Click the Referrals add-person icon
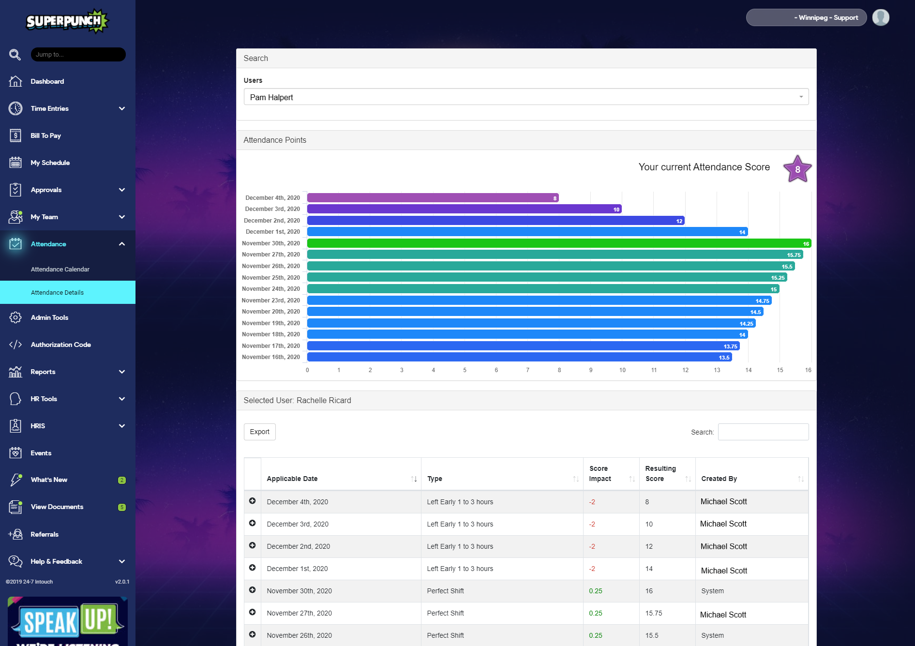The width and height of the screenshot is (915, 646). (x=15, y=534)
